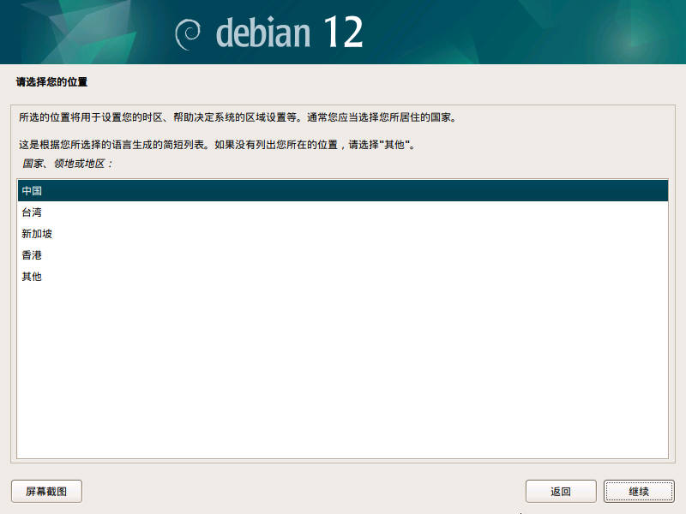686x514 pixels.
Task: Click the banner area left of Debian logo
Action: tap(86, 33)
